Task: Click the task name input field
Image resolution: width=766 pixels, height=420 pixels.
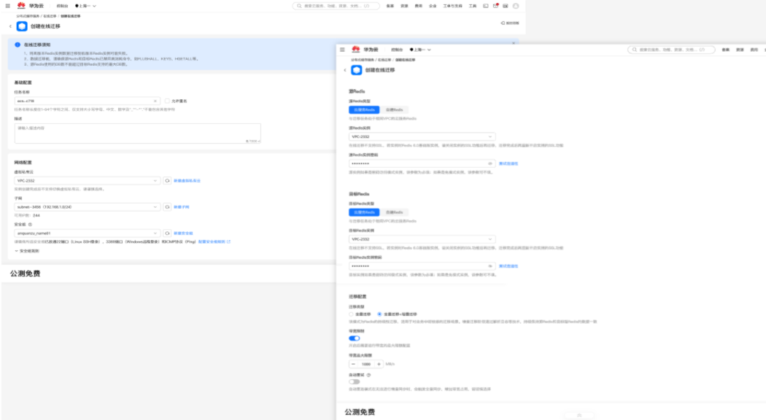Action: 87,101
